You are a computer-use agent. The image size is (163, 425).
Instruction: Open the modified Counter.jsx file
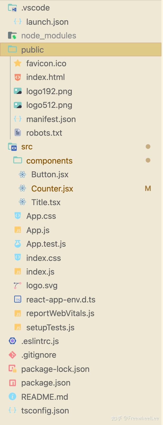[52, 188]
